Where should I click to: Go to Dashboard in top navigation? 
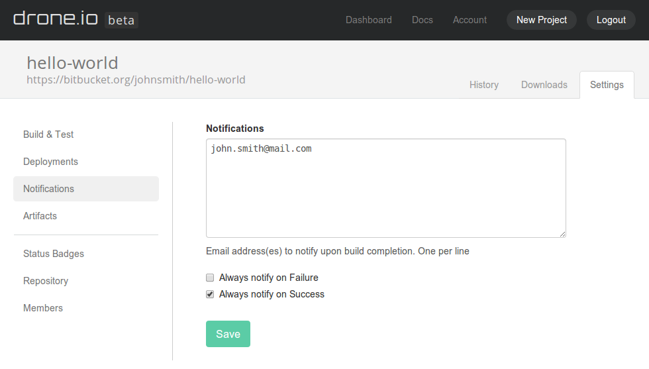point(368,20)
